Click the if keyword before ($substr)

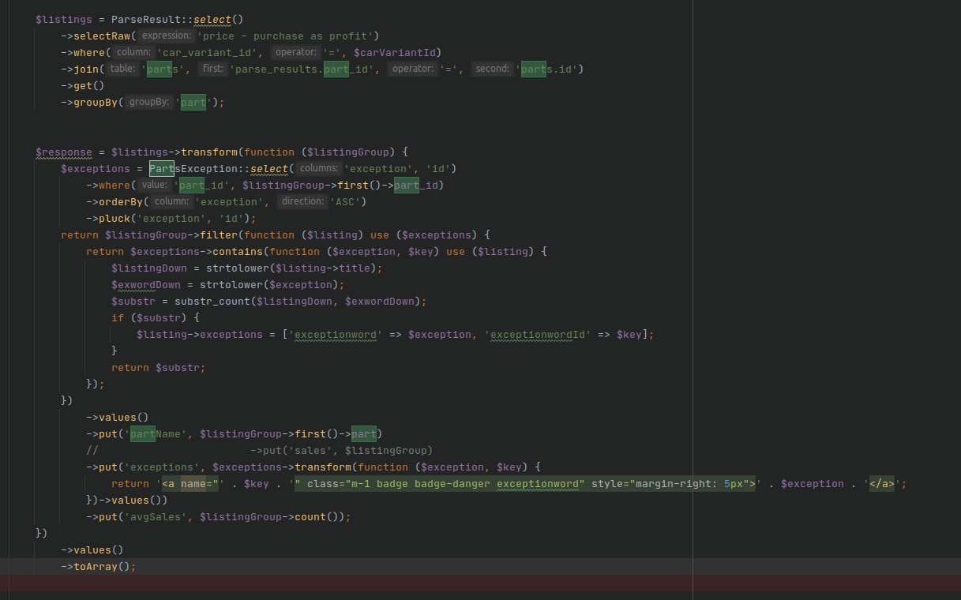[118, 317]
